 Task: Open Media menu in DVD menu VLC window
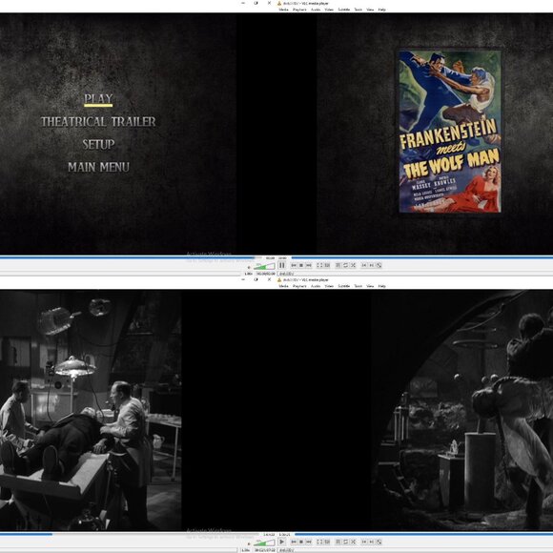pyautogui.click(x=283, y=10)
